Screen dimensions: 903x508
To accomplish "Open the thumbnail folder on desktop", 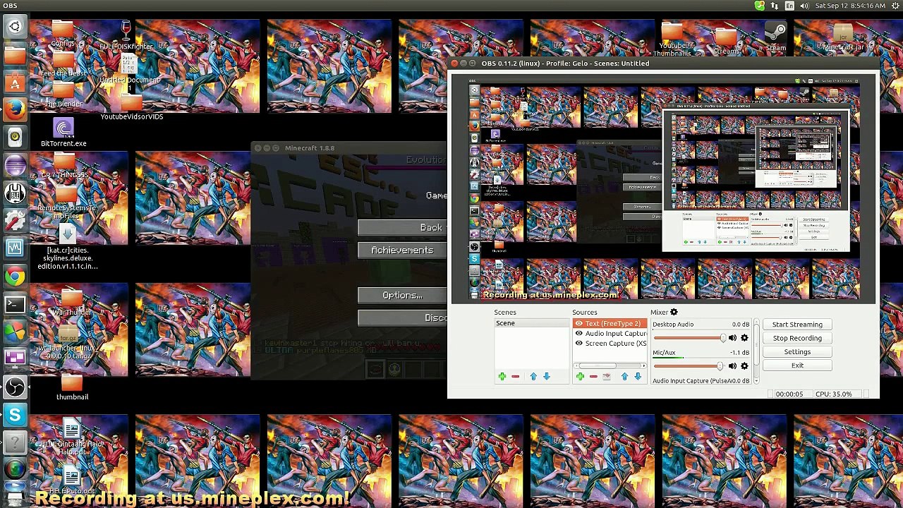I will point(72,387).
